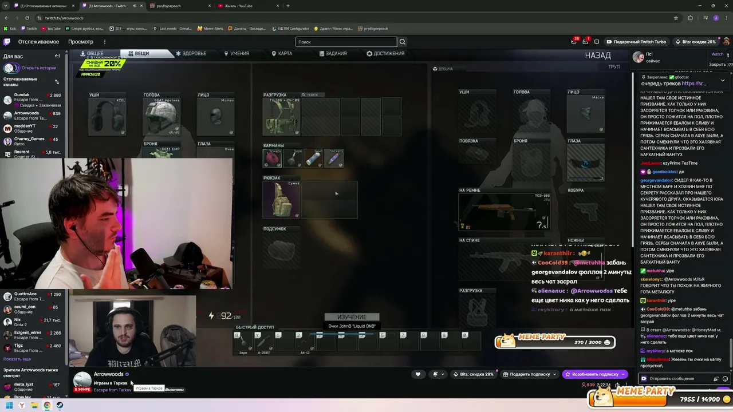Open the Meme Alerts bookmark
Image resolution: width=733 pixels, height=412 pixels.
210,29
